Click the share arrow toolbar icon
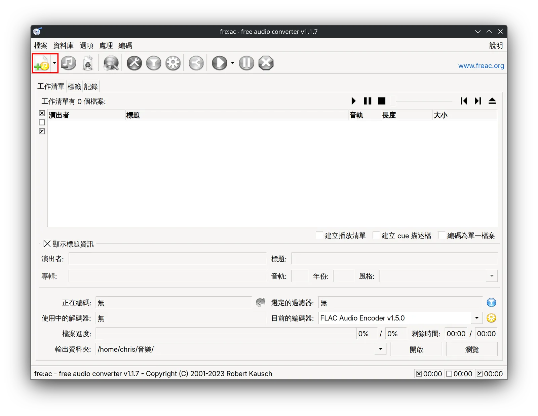The height and width of the screenshot is (416, 538). [x=196, y=63]
